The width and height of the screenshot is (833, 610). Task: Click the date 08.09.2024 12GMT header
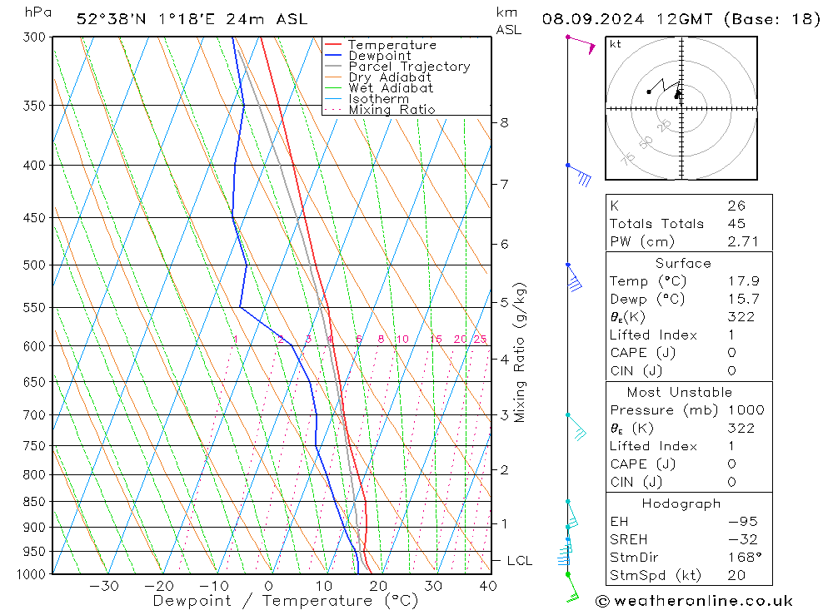(627, 19)
